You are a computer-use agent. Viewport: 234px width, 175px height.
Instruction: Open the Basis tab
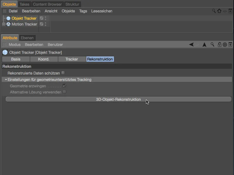(16, 59)
